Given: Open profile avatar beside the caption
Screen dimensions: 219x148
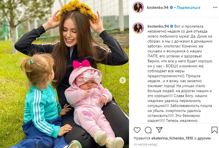Looking at the screenshot, I should pos(138,28).
